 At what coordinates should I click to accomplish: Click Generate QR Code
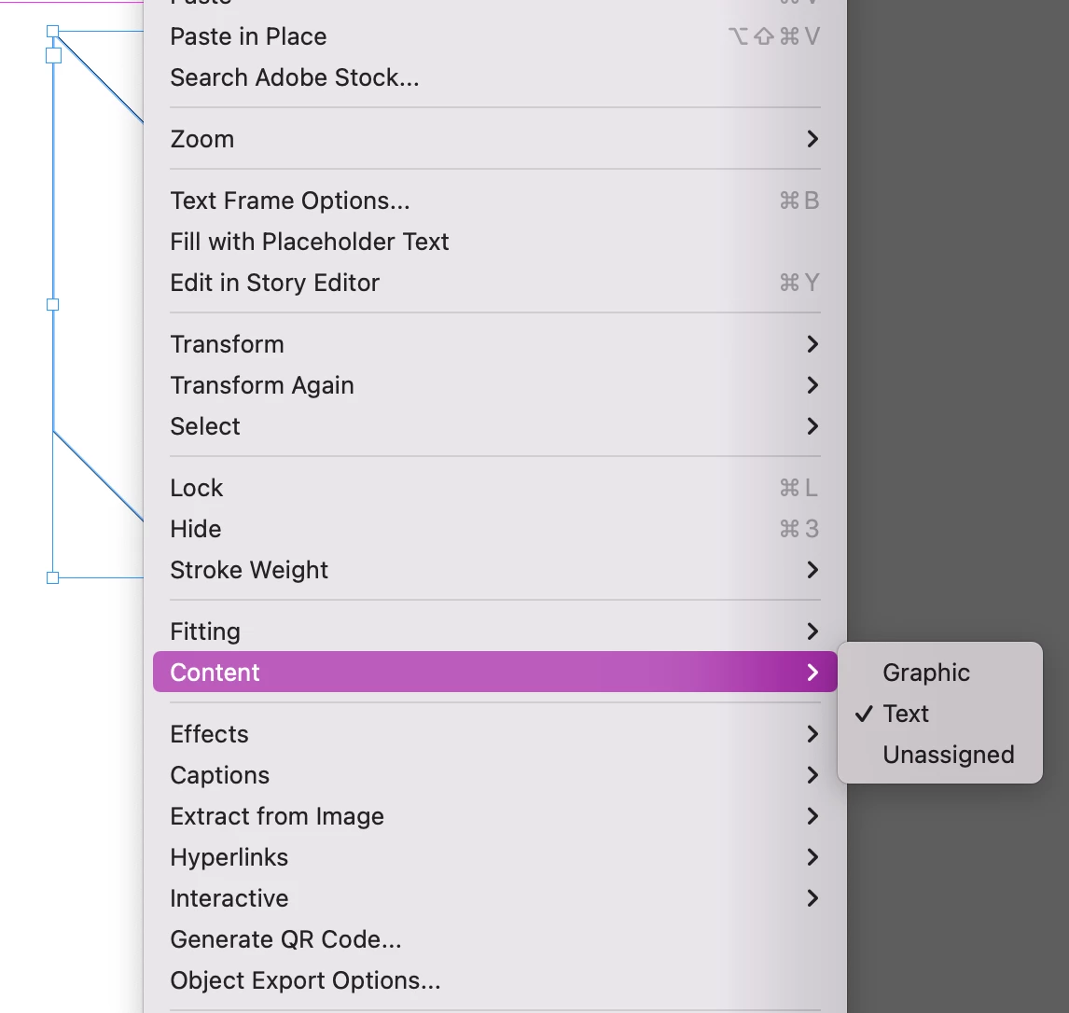[x=285, y=939]
